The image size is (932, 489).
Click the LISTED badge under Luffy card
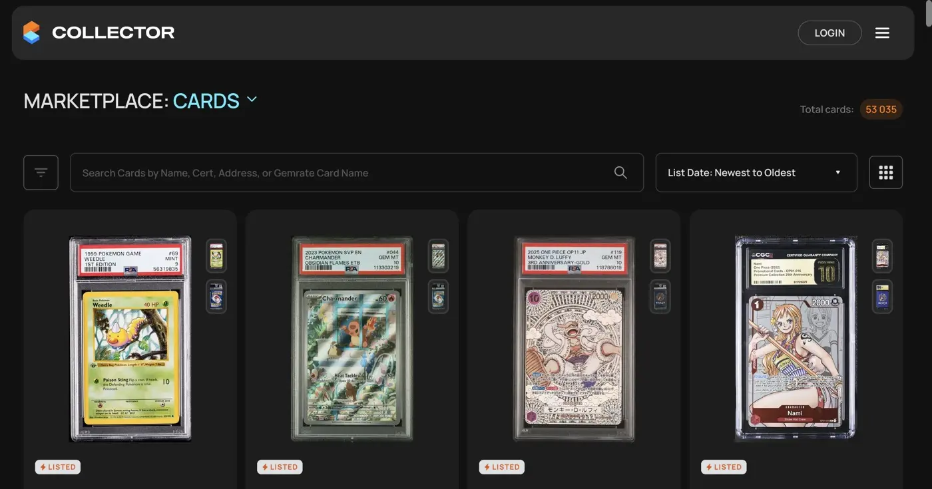501,467
